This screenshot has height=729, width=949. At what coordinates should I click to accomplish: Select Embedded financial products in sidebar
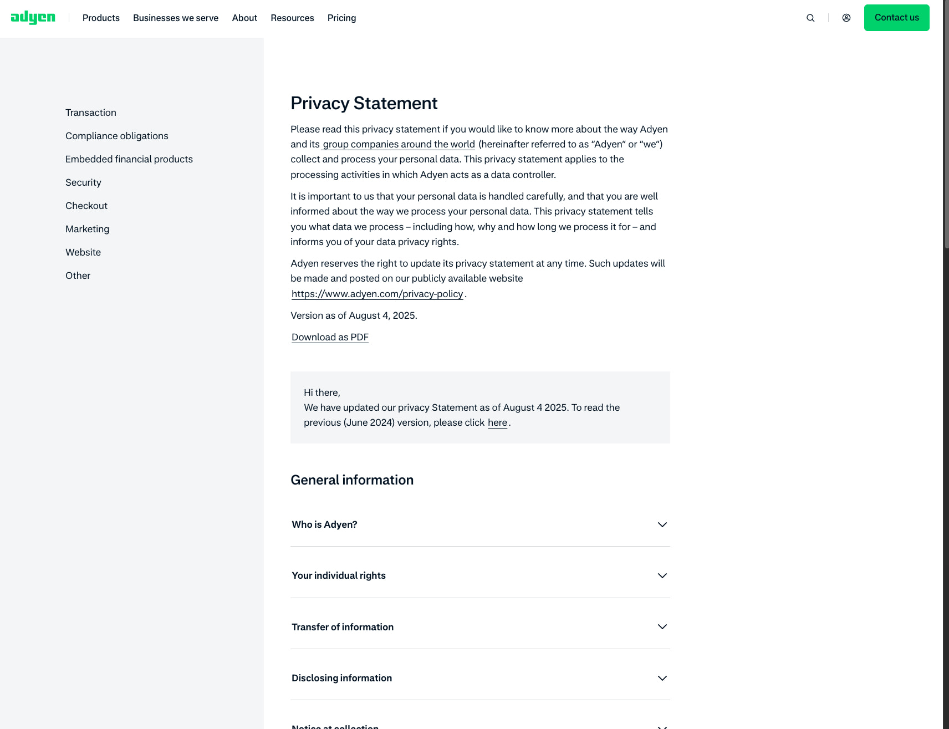pyautogui.click(x=129, y=159)
